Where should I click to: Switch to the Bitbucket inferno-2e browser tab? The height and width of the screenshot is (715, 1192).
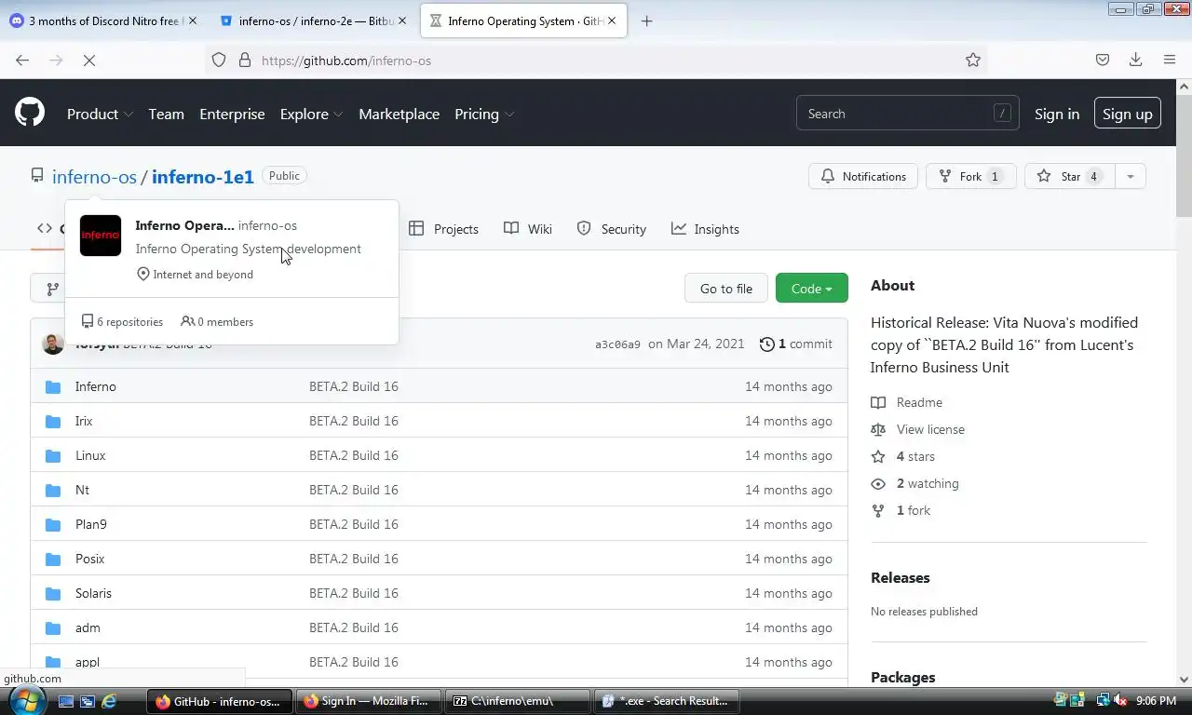314,20
